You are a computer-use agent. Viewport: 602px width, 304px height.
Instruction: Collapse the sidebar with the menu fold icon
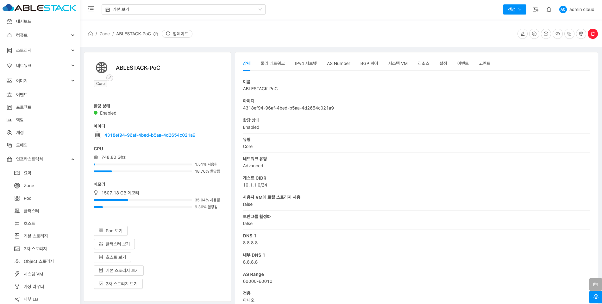[x=91, y=9]
